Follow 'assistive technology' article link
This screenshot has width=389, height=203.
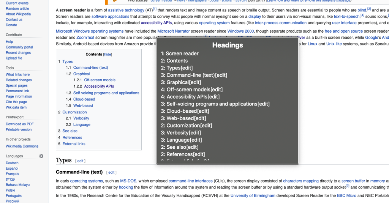126,10
